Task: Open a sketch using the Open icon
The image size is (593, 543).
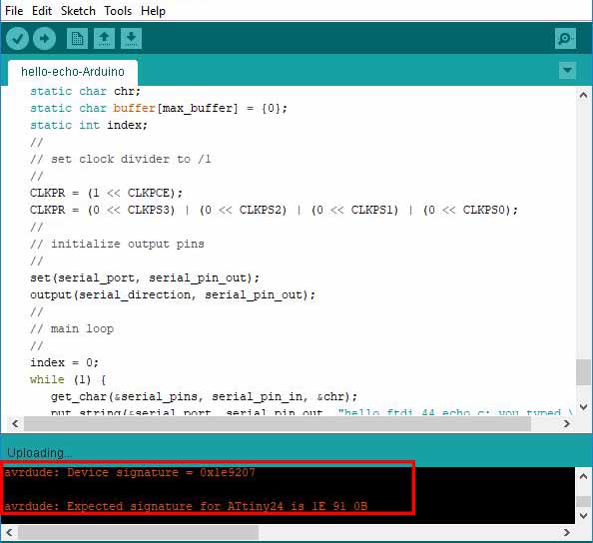Action: [105, 39]
